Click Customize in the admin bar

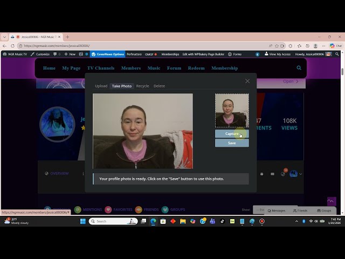tap(40, 54)
